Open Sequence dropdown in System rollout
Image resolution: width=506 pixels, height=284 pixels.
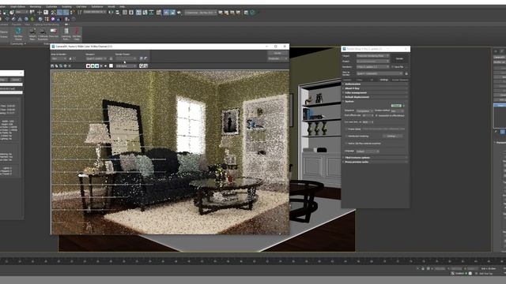364,110
